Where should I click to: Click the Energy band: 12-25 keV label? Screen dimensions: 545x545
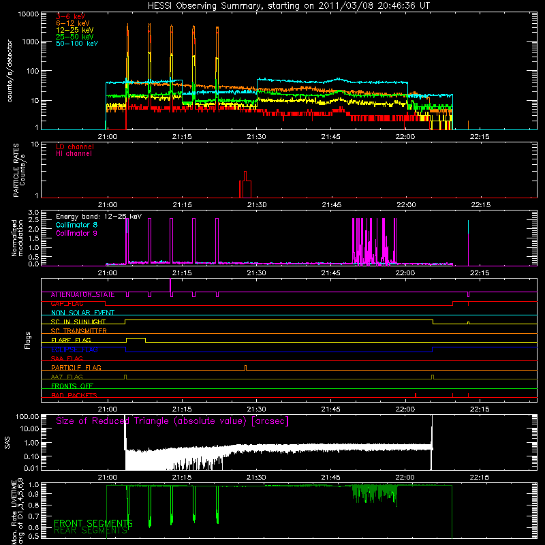(99, 217)
